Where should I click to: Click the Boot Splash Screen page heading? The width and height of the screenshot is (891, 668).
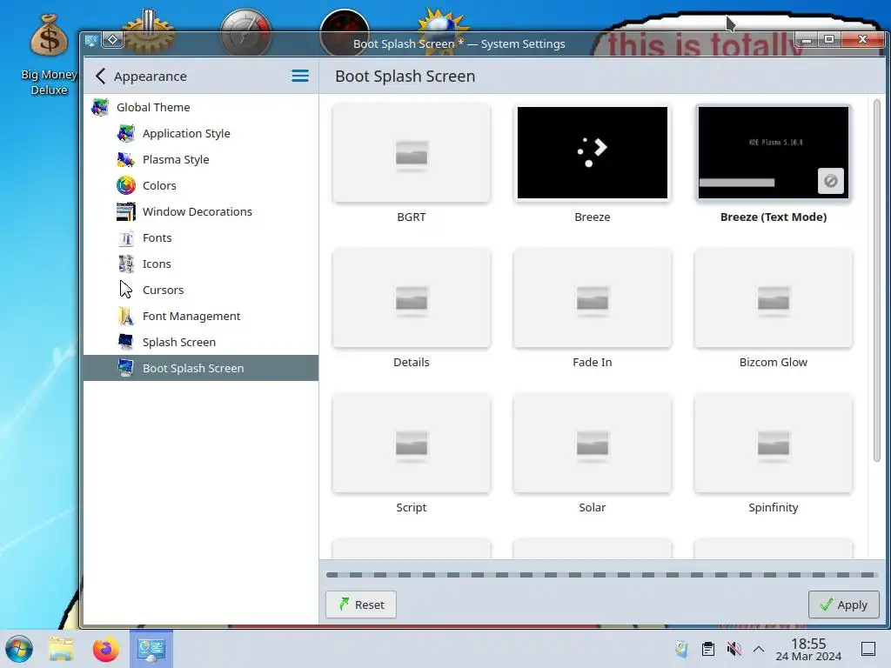[405, 77]
